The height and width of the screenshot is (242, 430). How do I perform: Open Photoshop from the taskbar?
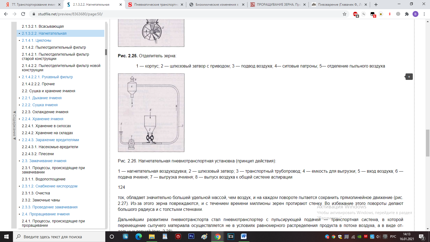191,236
